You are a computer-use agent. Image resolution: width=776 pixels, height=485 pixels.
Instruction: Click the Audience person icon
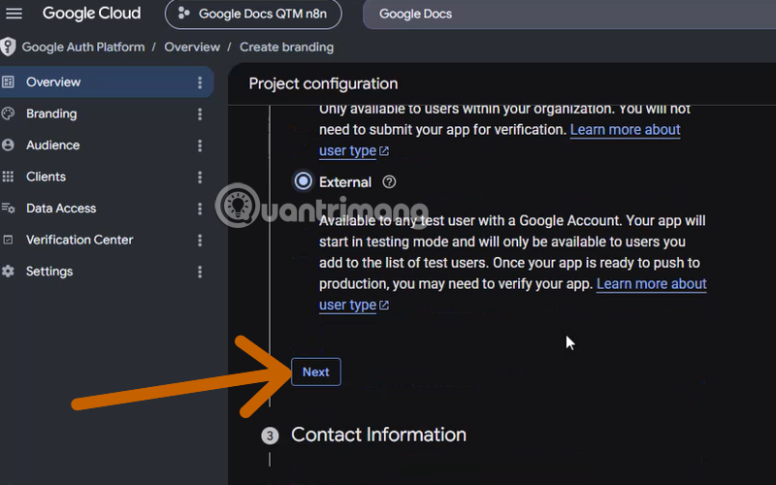tap(8, 145)
